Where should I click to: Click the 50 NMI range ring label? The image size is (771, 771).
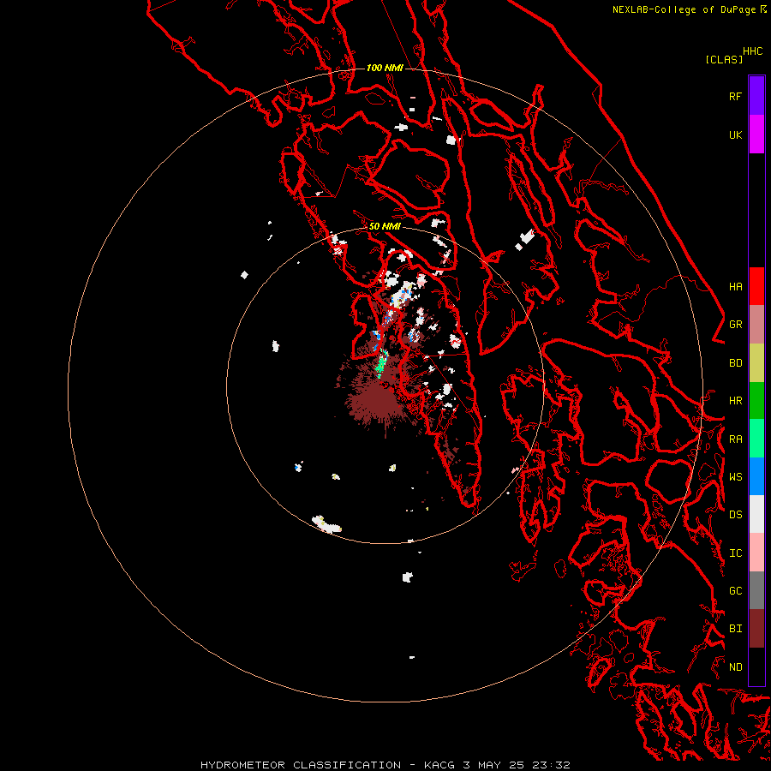[x=385, y=226]
